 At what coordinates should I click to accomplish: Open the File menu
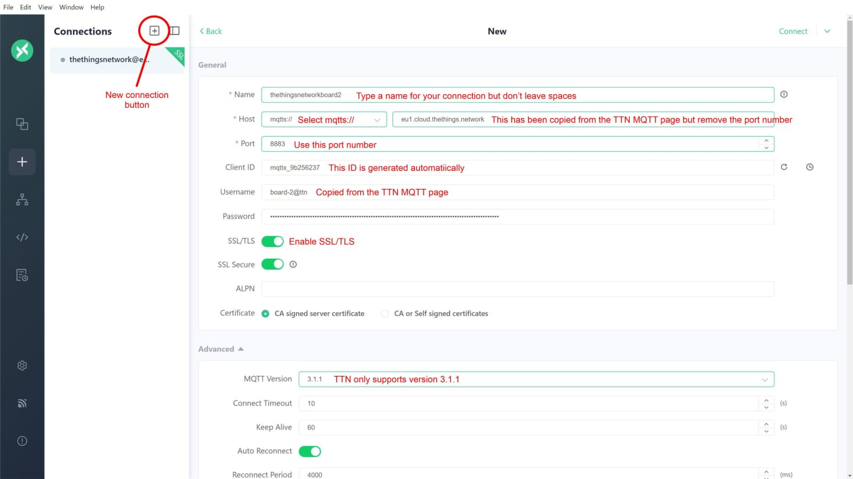click(x=8, y=8)
